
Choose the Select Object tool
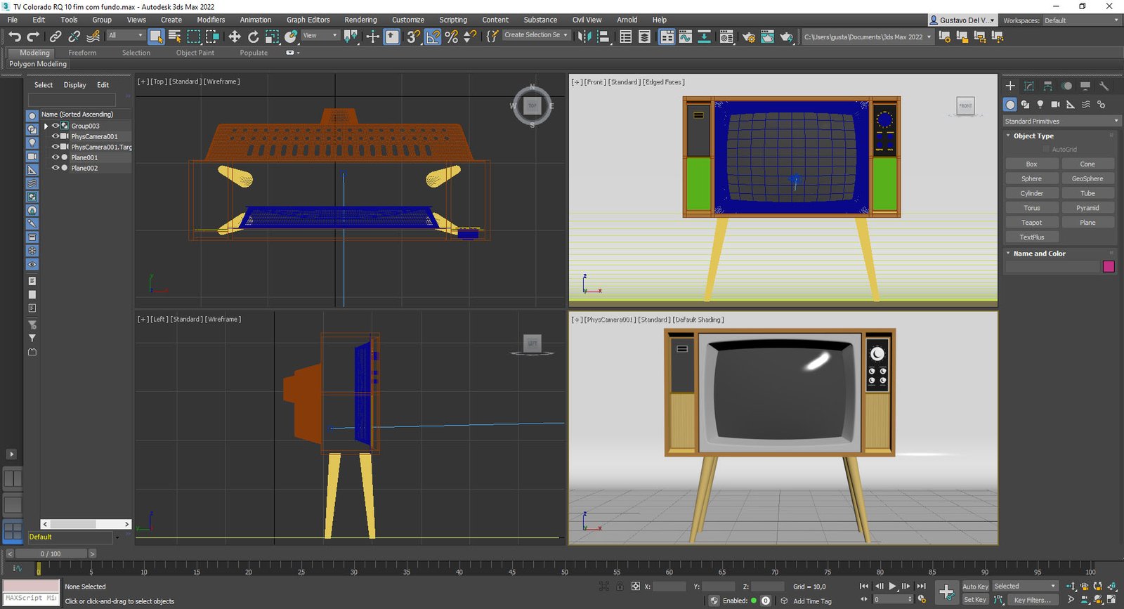(157, 37)
